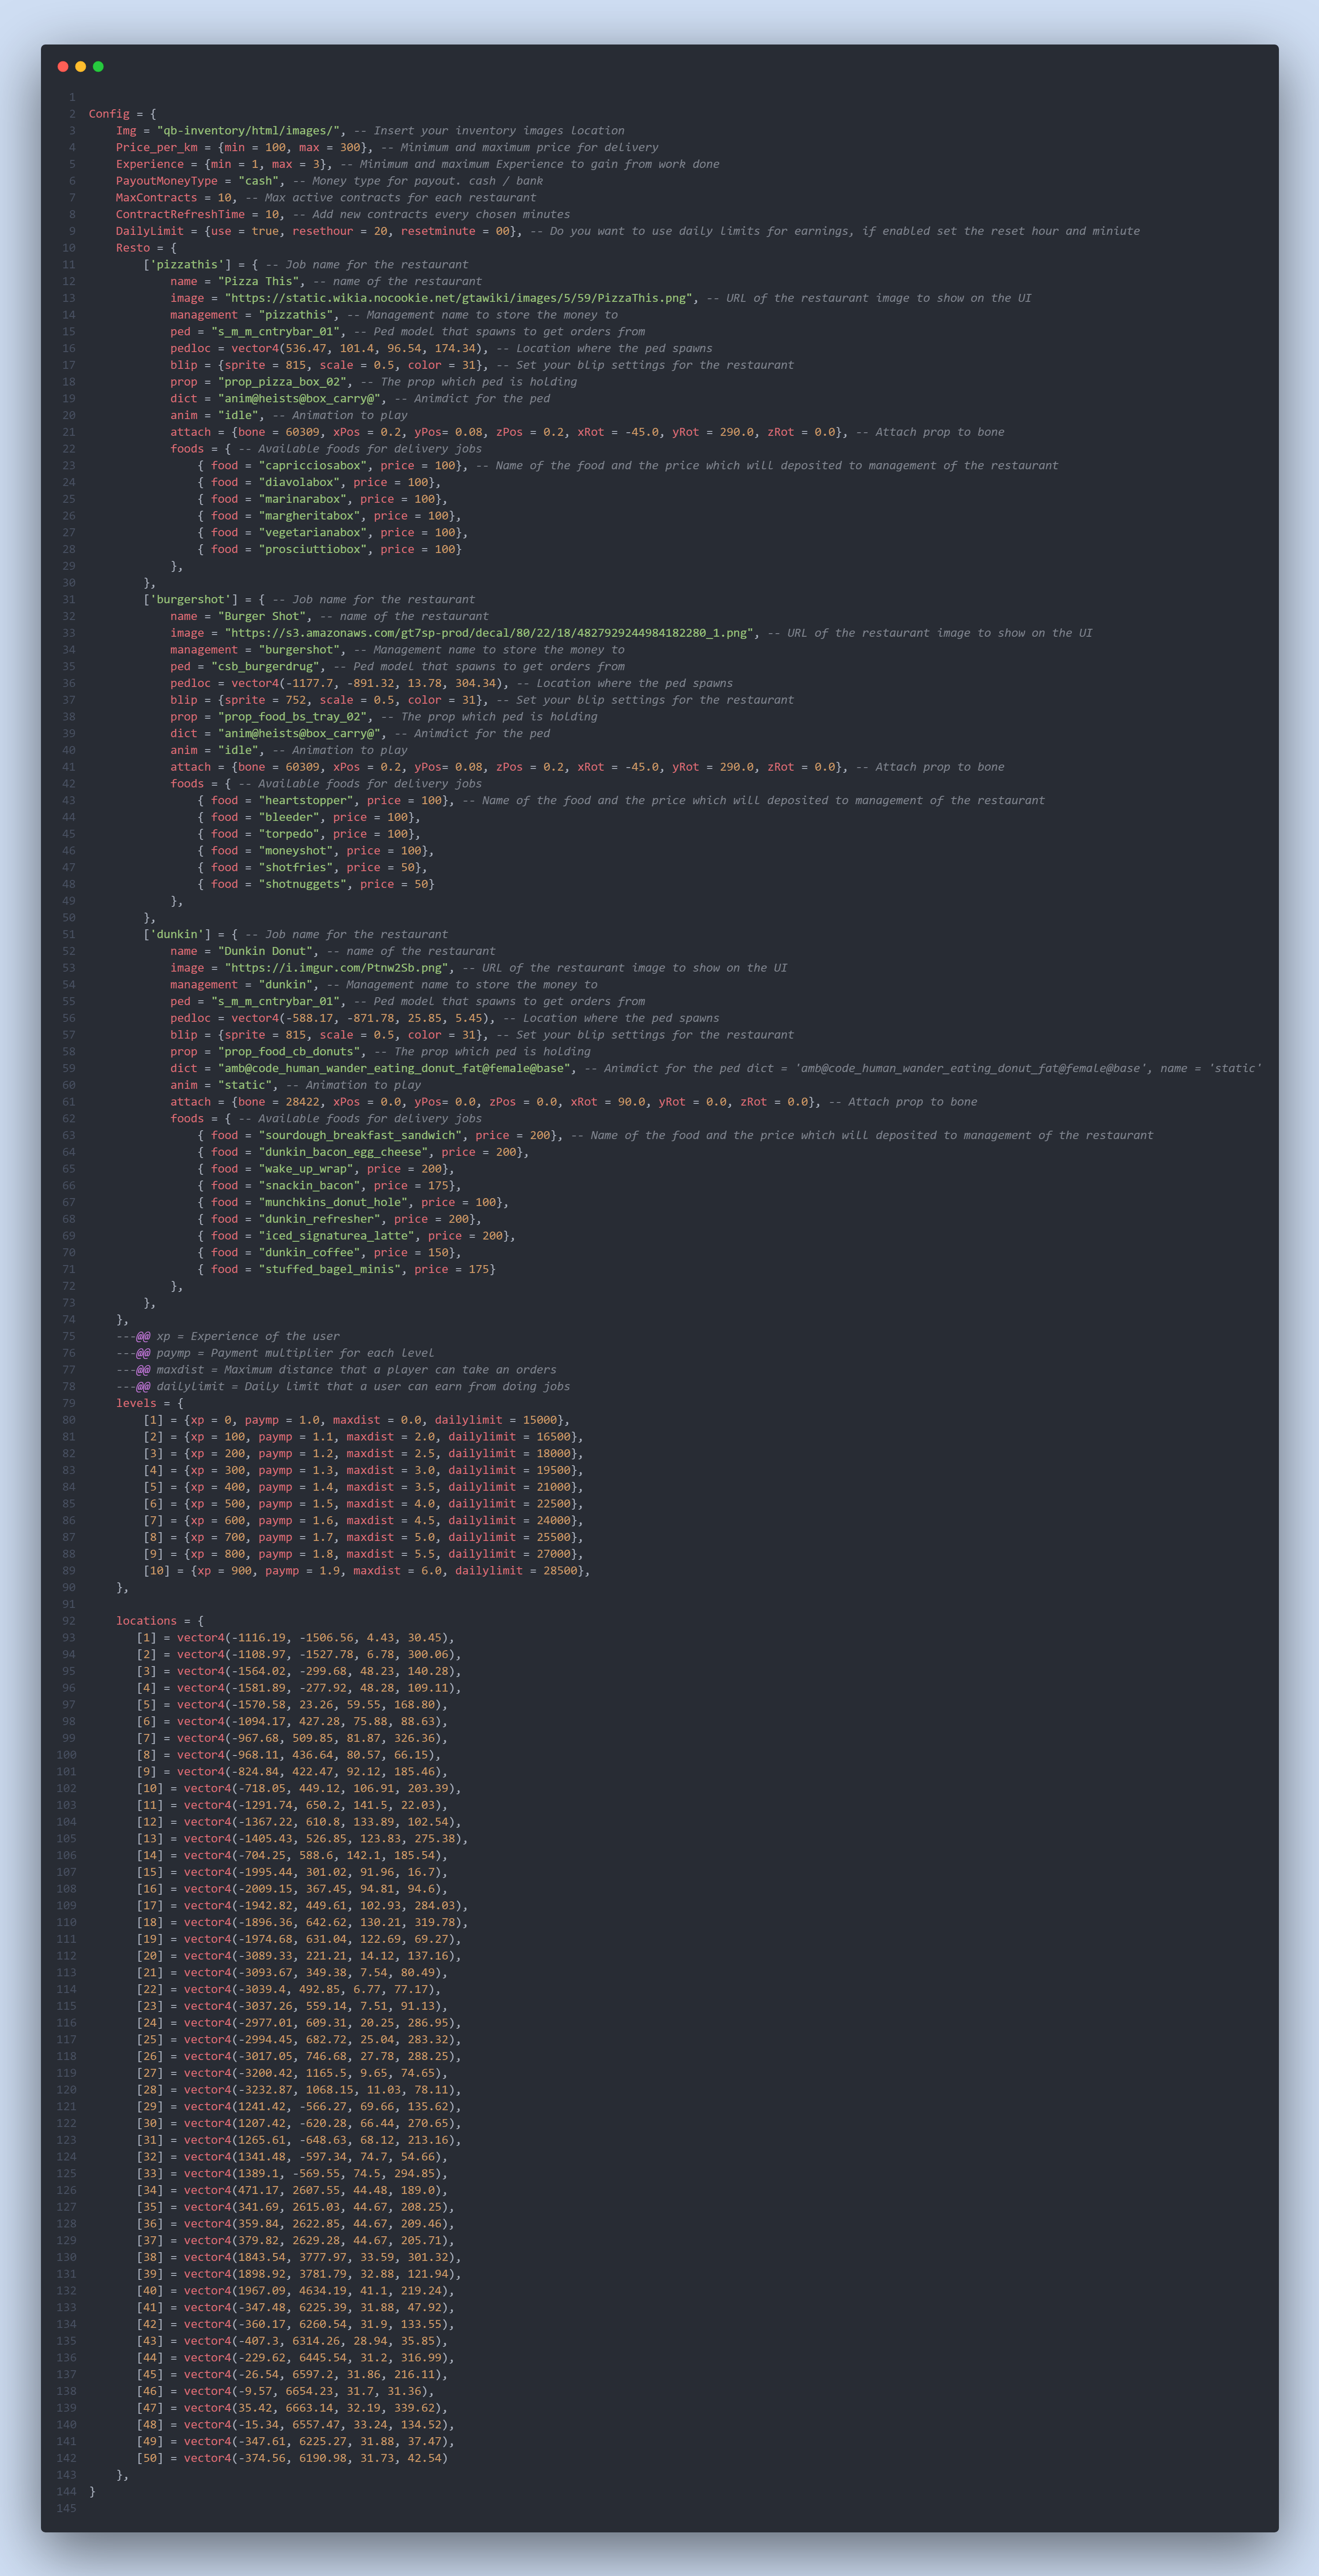Click the "locations" table key
Image resolution: width=1319 pixels, height=2576 pixels.
146,1621
